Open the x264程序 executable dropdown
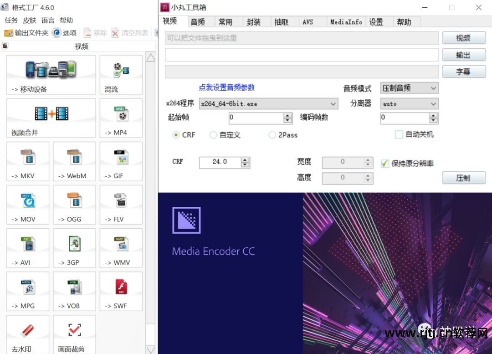Image resolution: width=492 pixels, height=354 pixels. click(x=269, y=104)
